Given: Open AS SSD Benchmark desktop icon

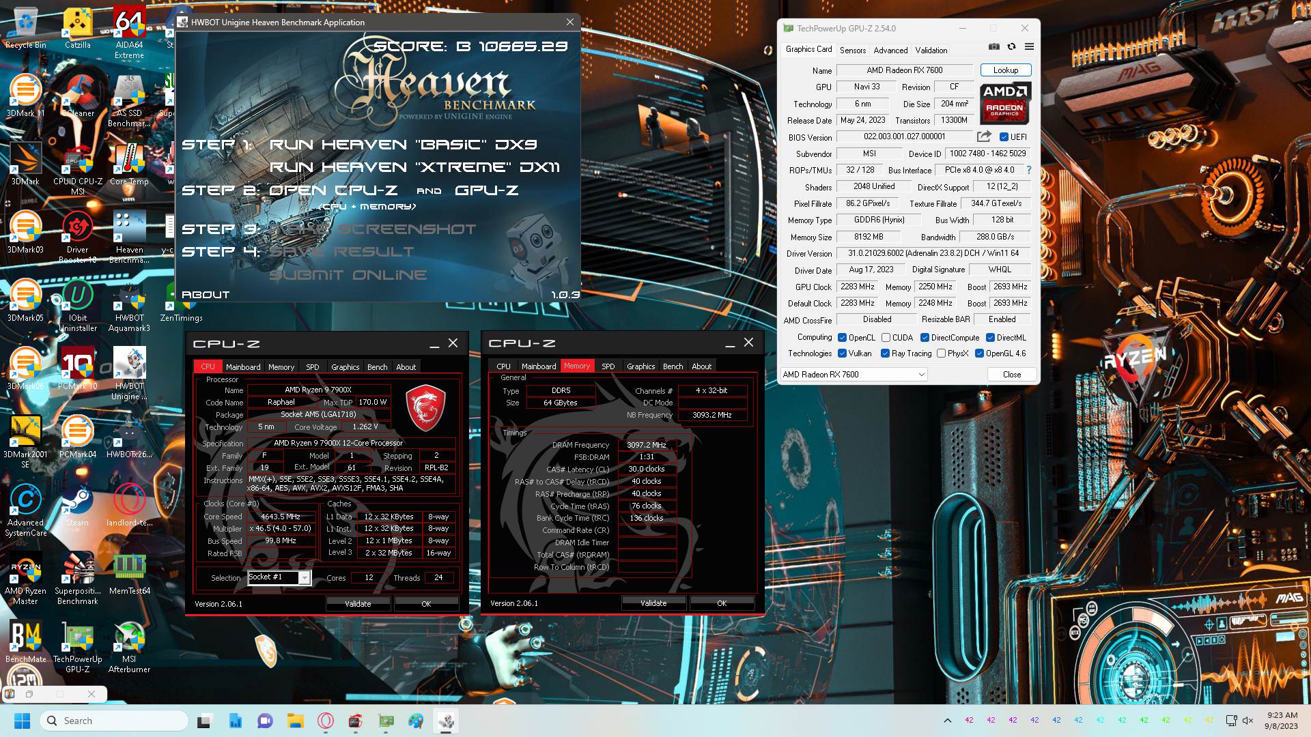Looking at the screenshot, I should [x=129, y=101].
